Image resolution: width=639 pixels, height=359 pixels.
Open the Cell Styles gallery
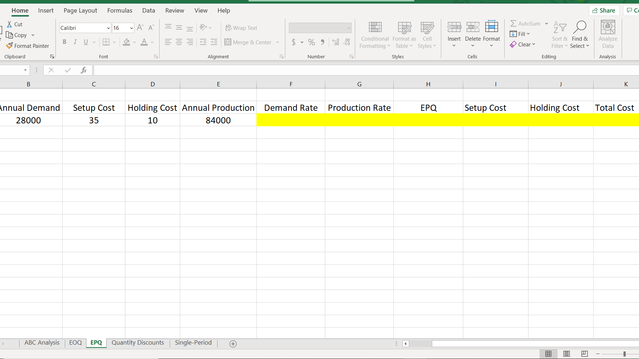click(x=427, y=35)
